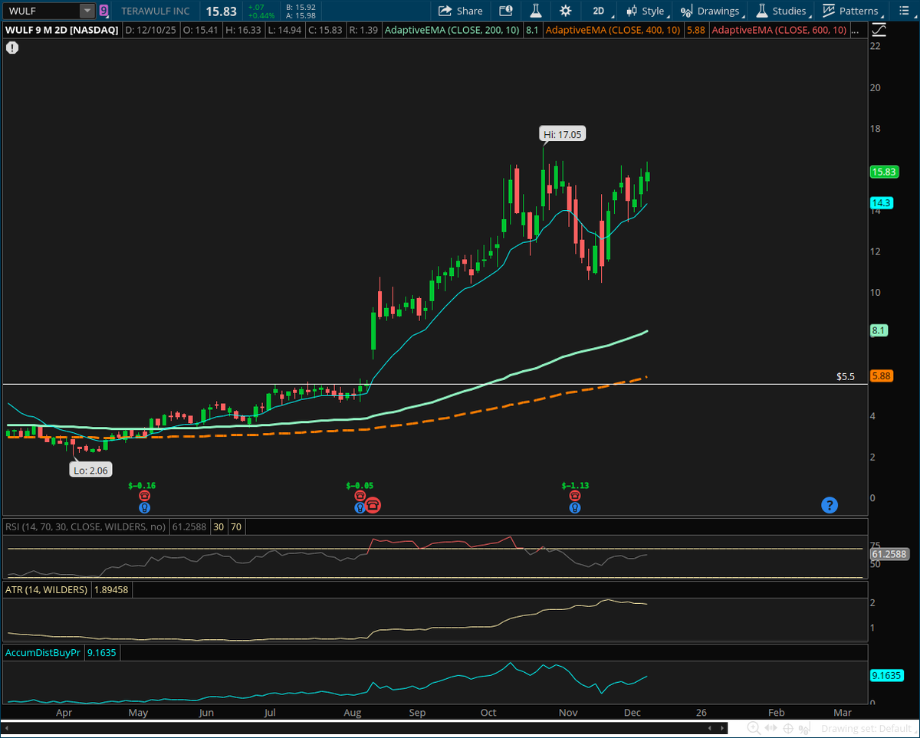The width and height of the screenshot is (920, 738).
Task: Open chart settings gear icon
Action: pos(565,11)
